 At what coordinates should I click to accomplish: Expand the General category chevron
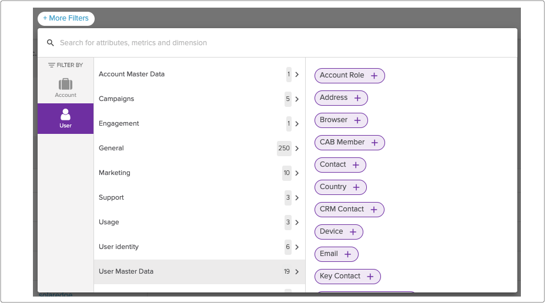point(297,148)
